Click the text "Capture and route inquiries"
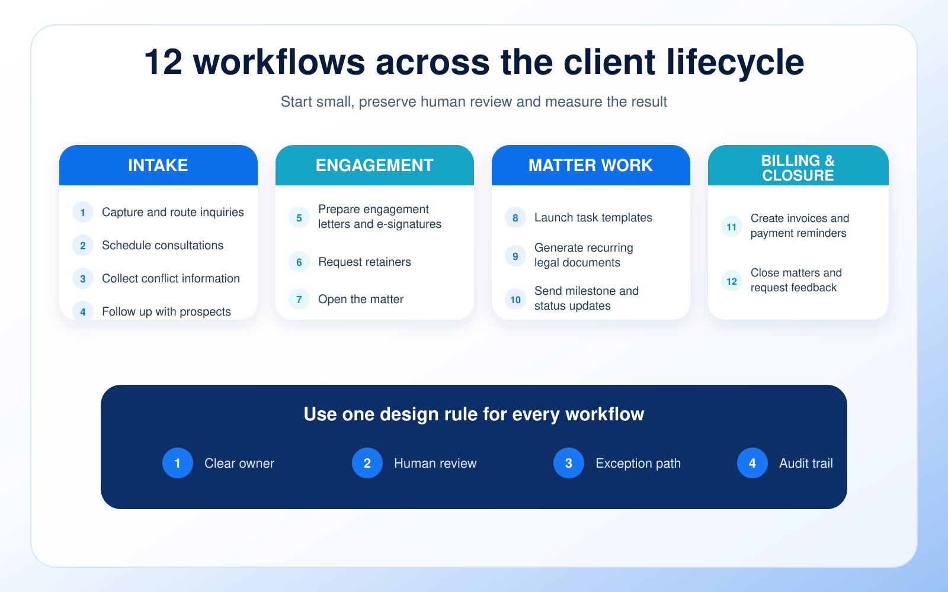 coord(173,212)
